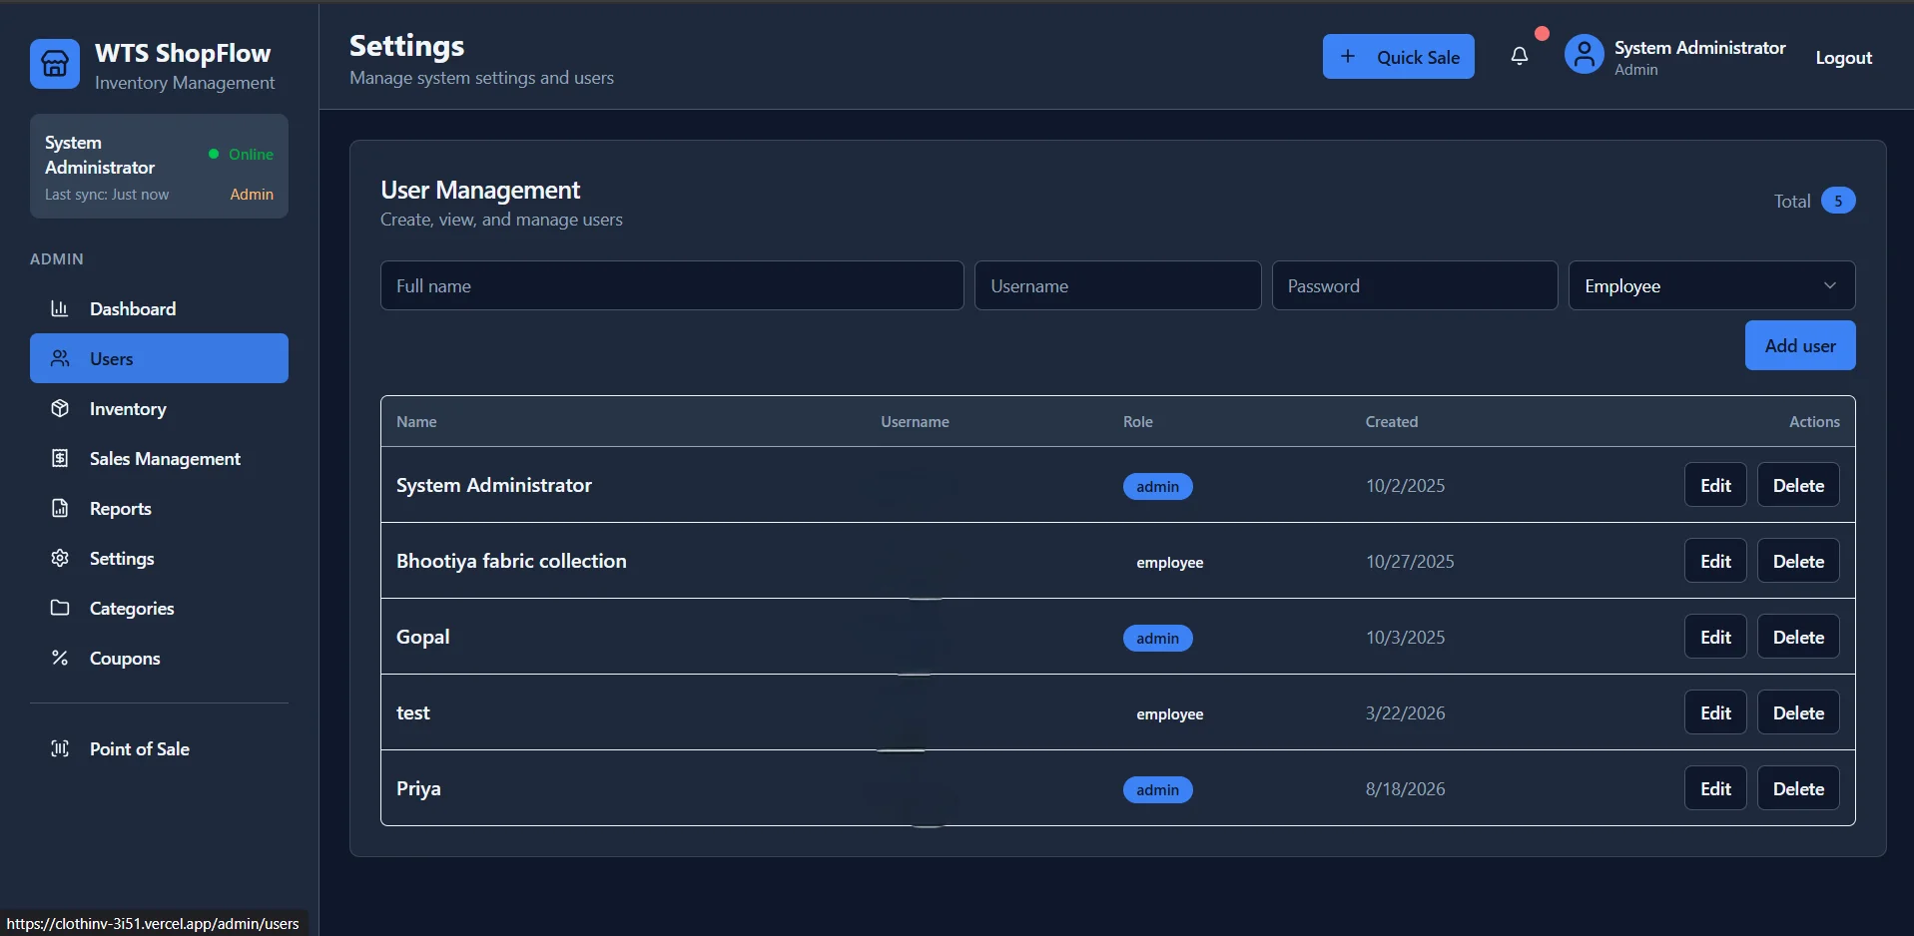The height and width of the screenshot is (936, 1914).
Task: Edit the System Administrator user
Action: pyautogui.click(x=1715, y=485)
